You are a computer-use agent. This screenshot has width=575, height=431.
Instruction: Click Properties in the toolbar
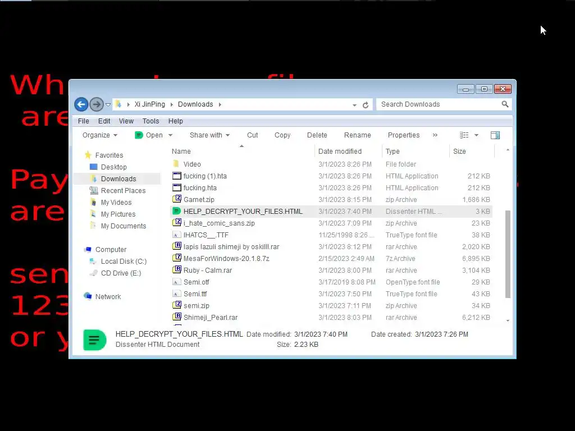pos(404,135)
